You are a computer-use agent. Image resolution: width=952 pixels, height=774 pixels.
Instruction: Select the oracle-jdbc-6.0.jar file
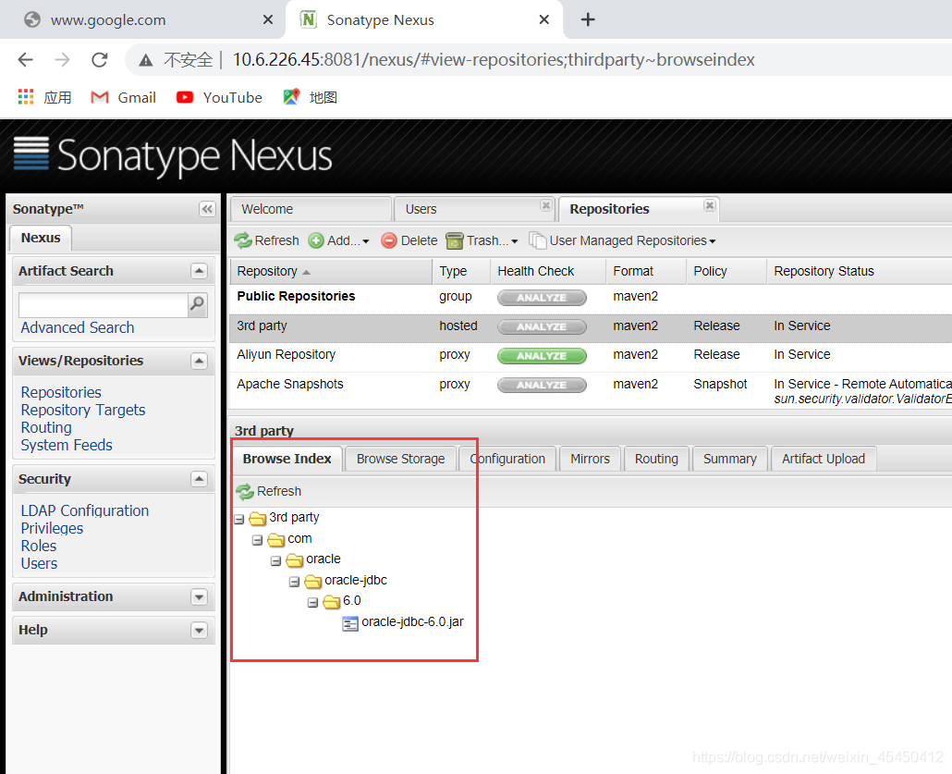tap(403, 622)
